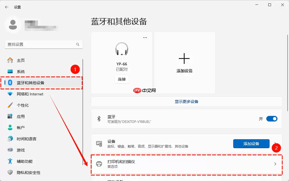289x181 pixels.
Task: Click the search magnifier icon
Action: (78, 44)
